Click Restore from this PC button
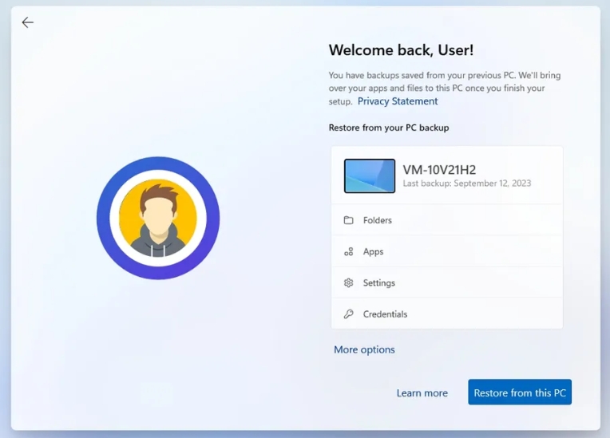The height and width of the screenshot is (438, 610). pyautogui.click(x=520, y=393)
